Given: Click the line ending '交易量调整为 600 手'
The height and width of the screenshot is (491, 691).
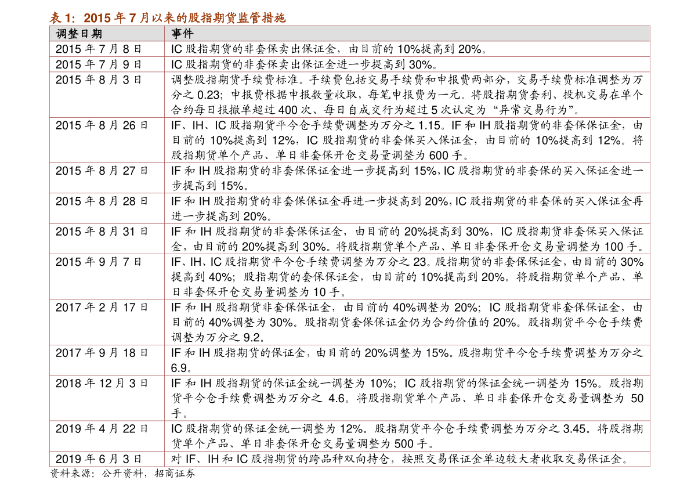Looking at the screenshot, I should click(320, 155).
